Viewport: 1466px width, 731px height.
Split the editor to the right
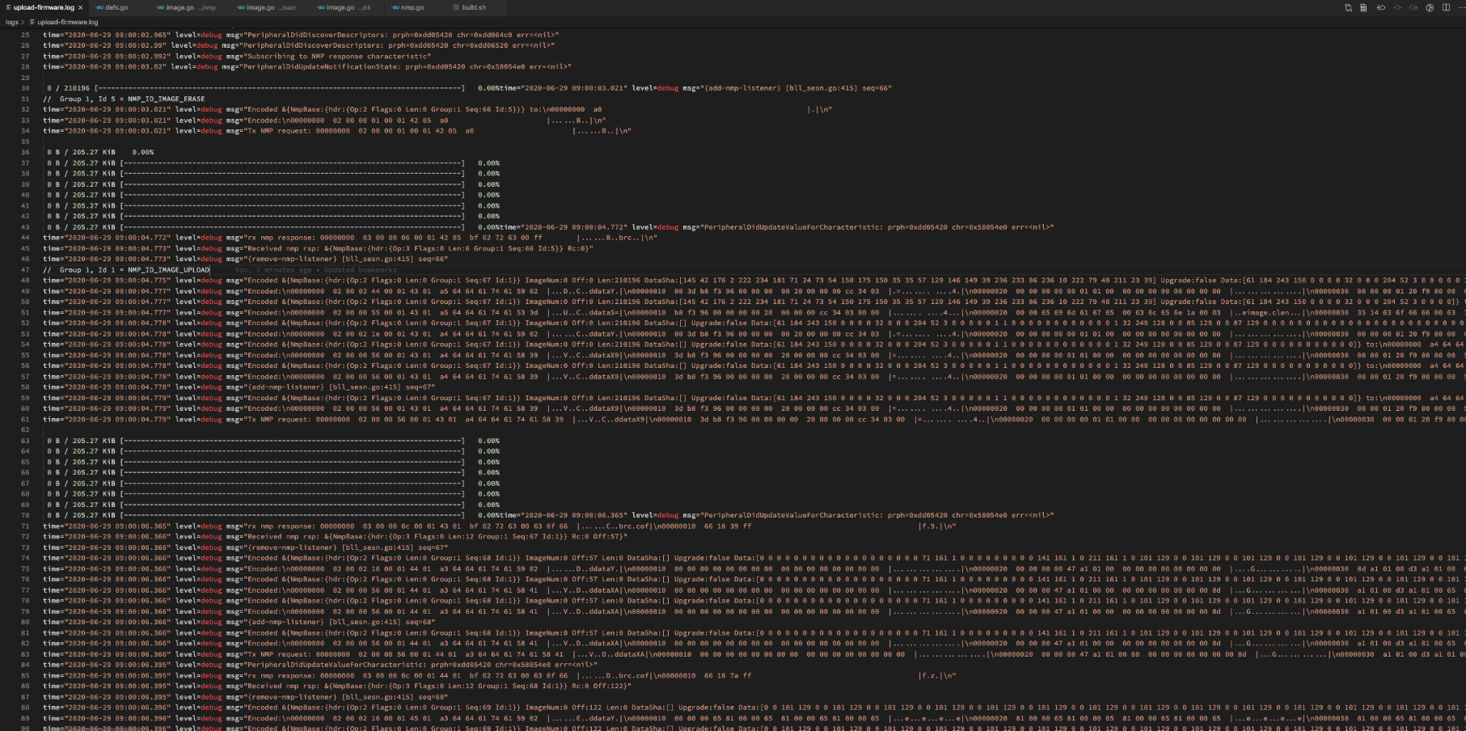point(1446,7)
